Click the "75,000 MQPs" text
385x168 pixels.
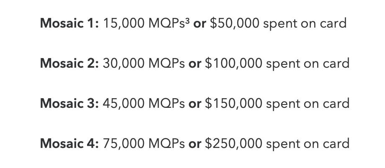pyautogui.click(x=144, y=143)
